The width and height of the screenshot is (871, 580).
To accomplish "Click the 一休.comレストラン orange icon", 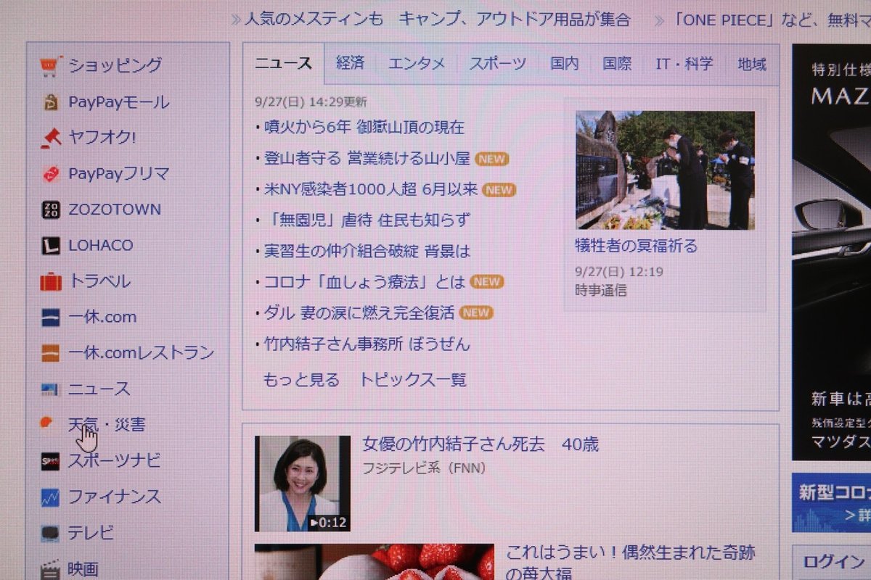I will tap(50, 353).
